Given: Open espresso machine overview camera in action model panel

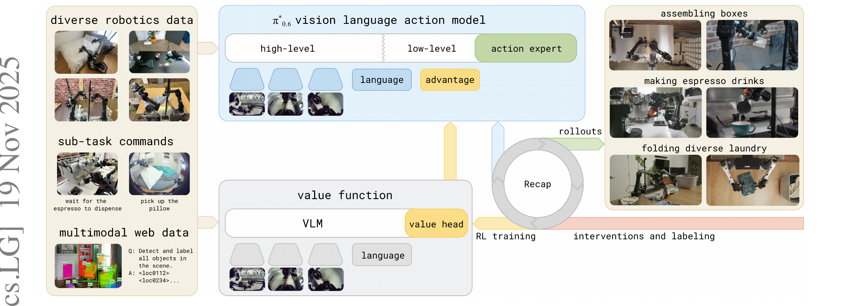Looking at the screenshot, I should [247, 104].
